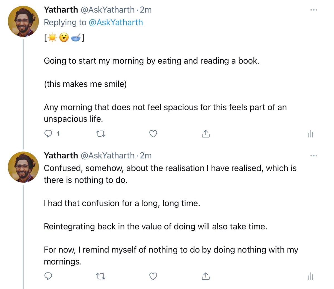The image size is (334, 289).
Task: Open the 2m timestamp of the first tweet
Action: (146, 10)
